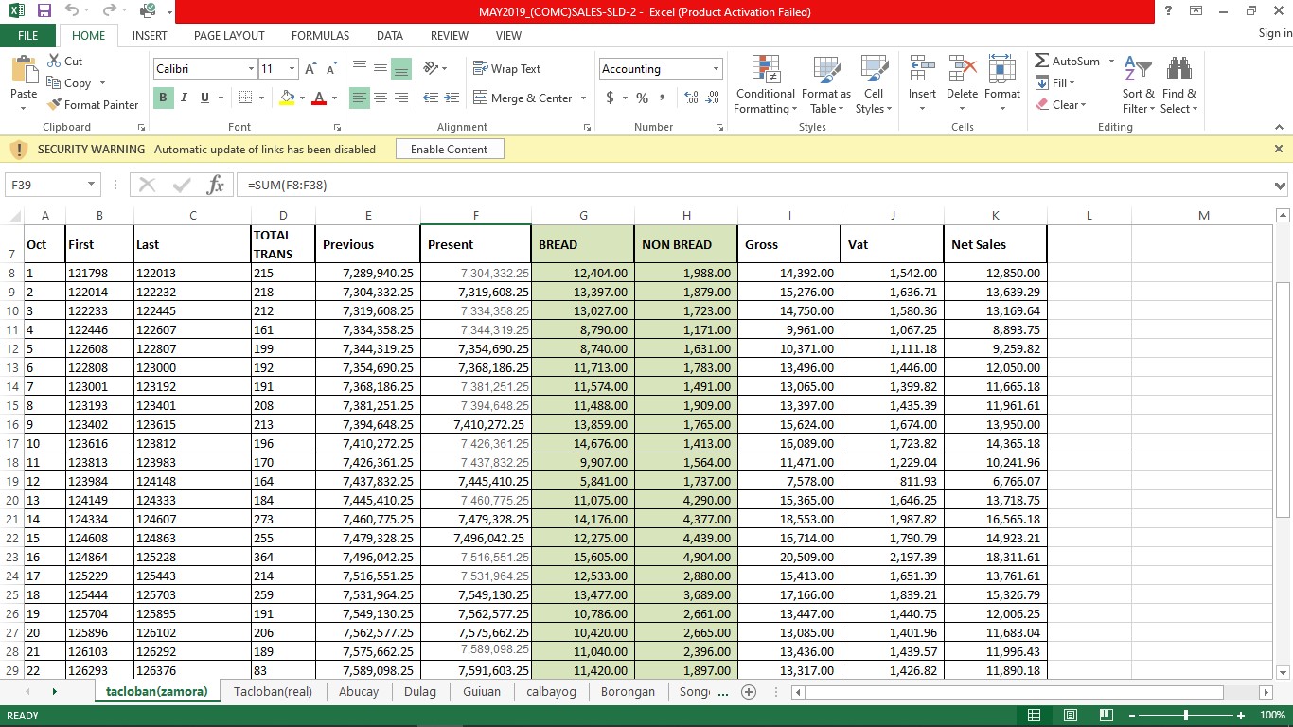Open the font name Calibri dropdown
This screenshot has width=1293, height=727.
pos(251,69)
